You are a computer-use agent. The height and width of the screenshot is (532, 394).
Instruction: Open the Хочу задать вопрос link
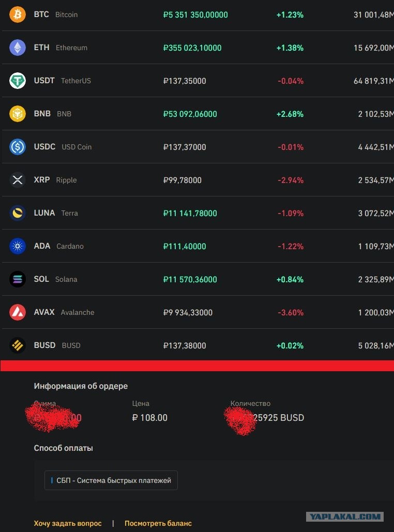coord(68,523)
